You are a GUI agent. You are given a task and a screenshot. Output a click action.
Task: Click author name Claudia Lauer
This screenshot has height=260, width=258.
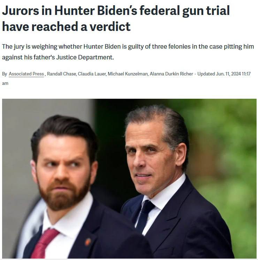pos(92,74)
